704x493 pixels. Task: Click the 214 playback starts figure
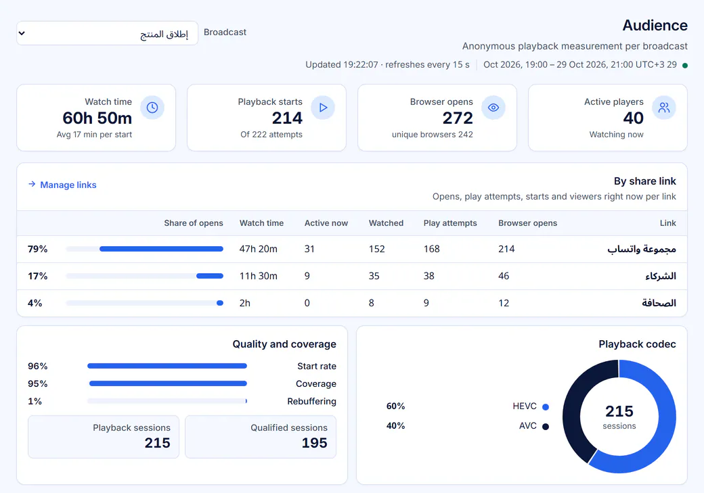287,118
